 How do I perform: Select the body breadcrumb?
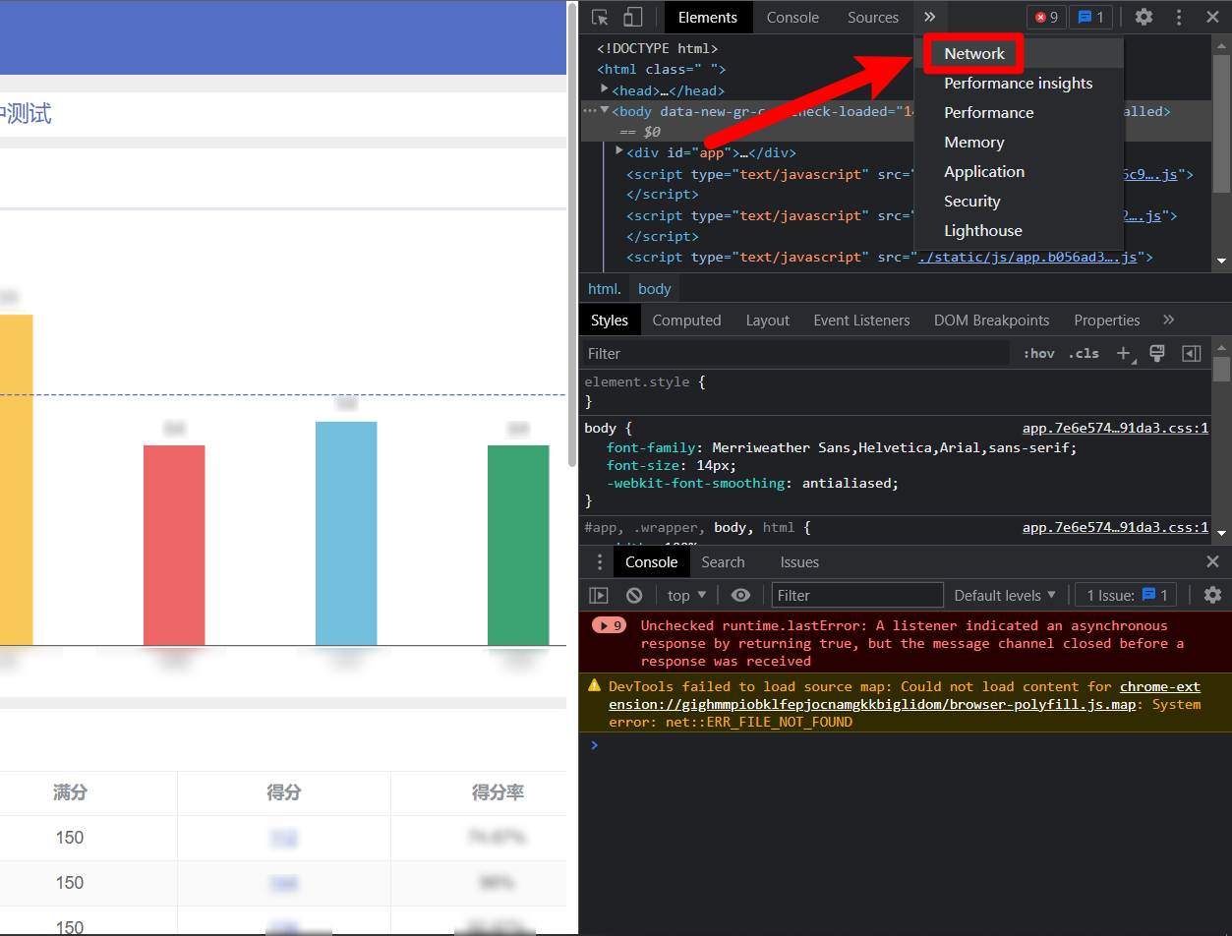[655, 289]
